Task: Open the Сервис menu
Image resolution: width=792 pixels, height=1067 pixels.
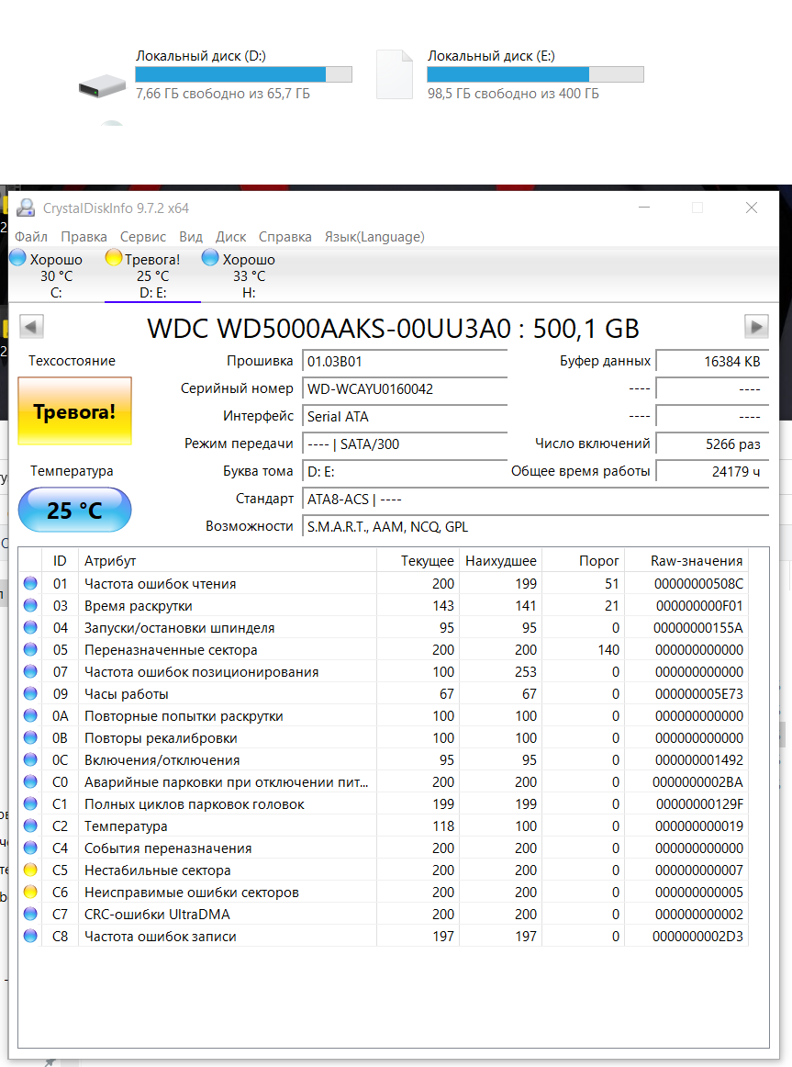Action: coord(143,237)
